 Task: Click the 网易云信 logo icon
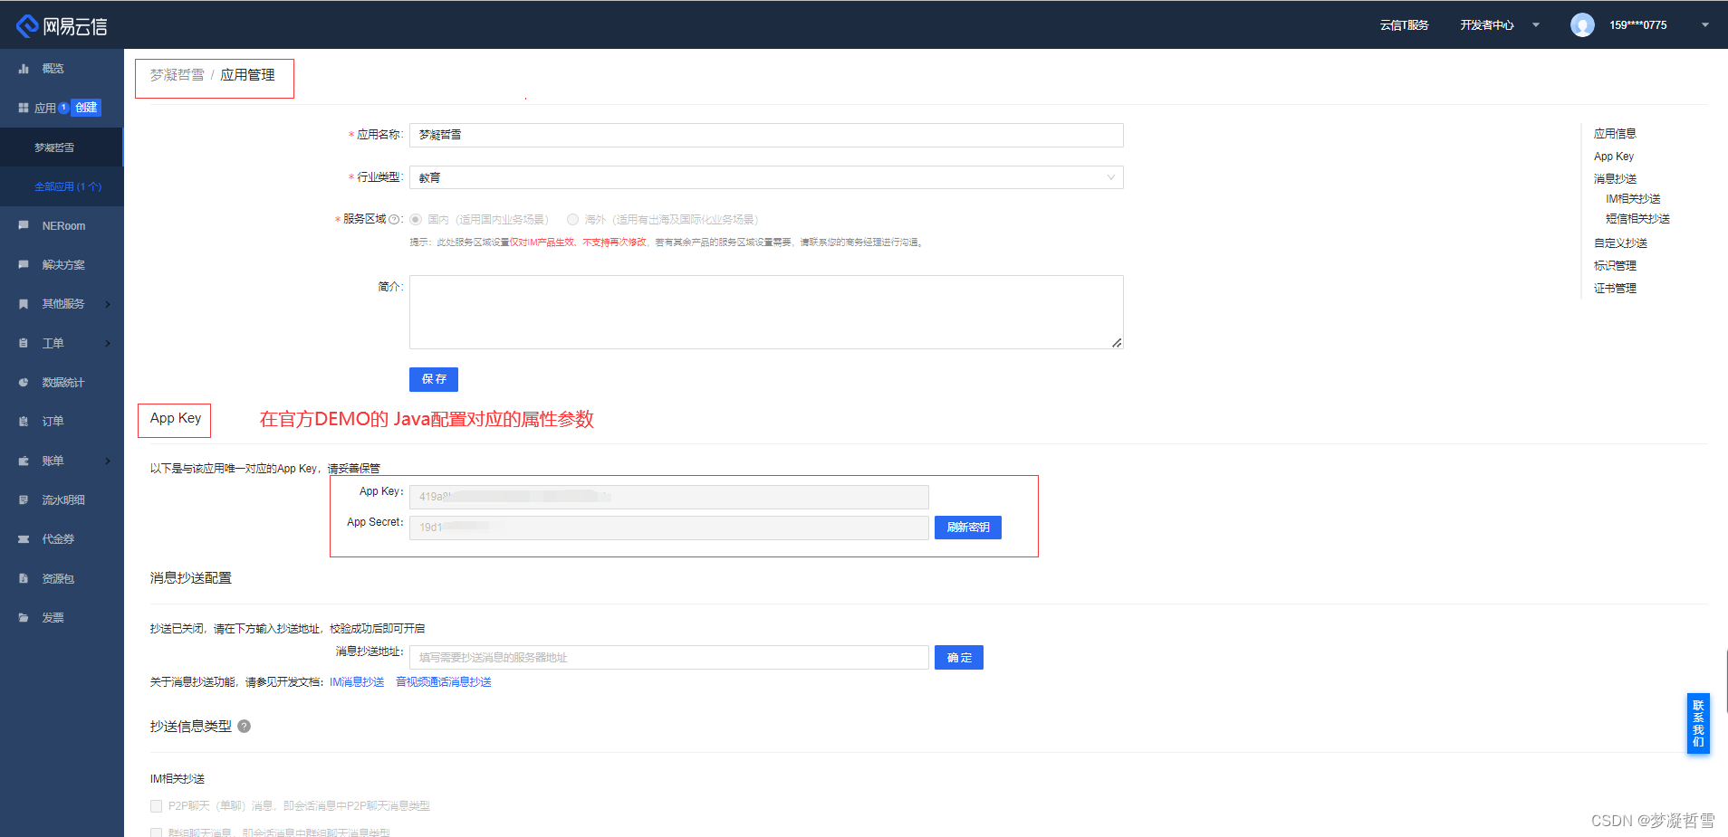coord(27,26)
